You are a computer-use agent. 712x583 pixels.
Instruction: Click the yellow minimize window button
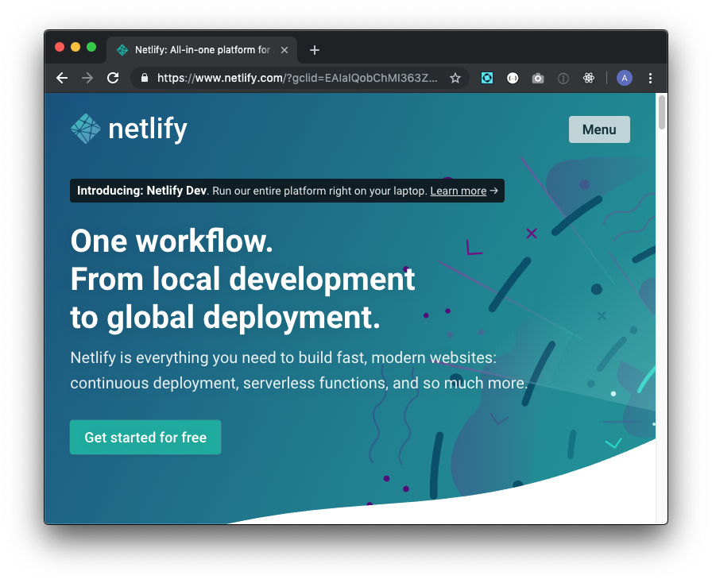[75, 47]
